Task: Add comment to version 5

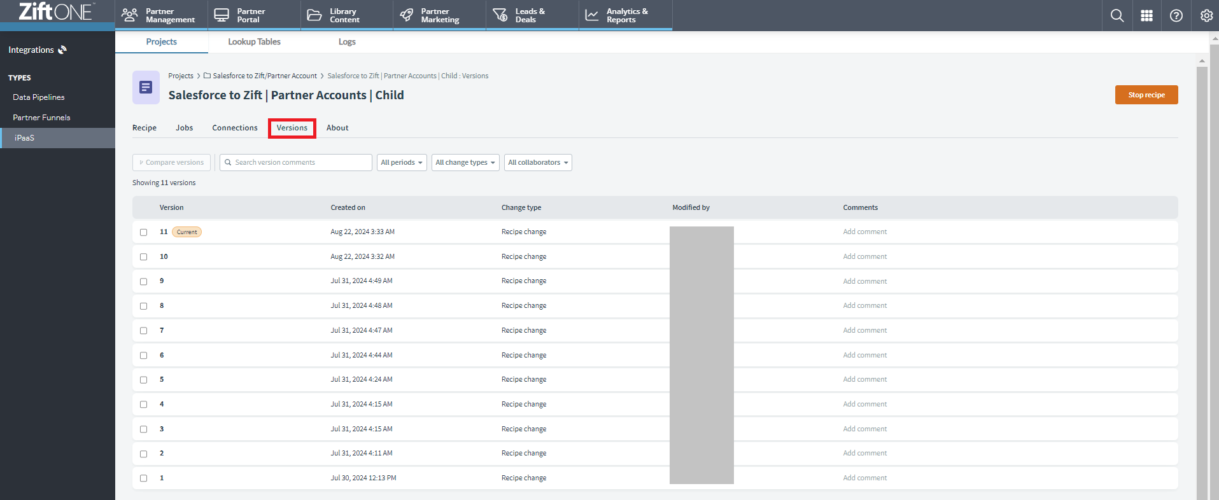Action: coord(865,379)
